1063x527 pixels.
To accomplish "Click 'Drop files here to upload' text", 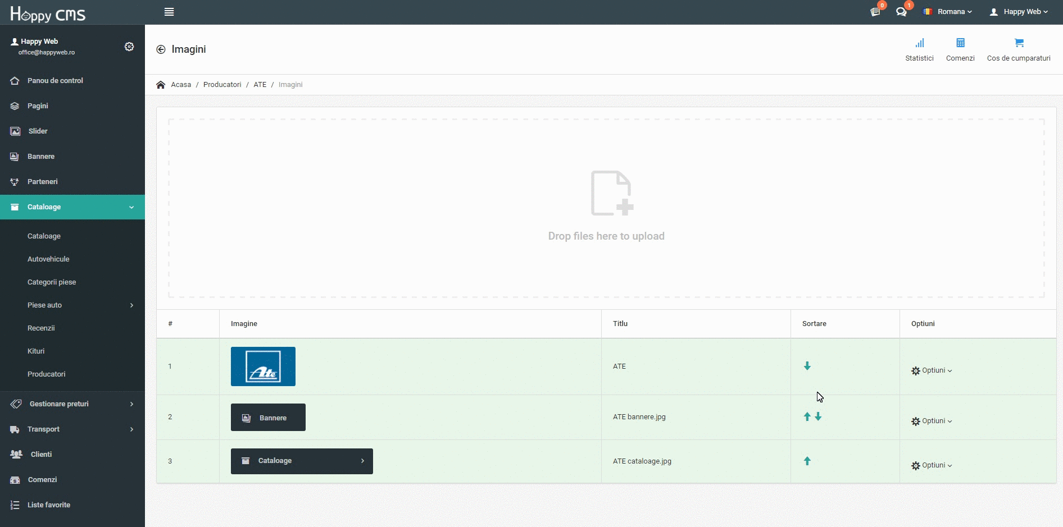I will [x=606, y=236].
